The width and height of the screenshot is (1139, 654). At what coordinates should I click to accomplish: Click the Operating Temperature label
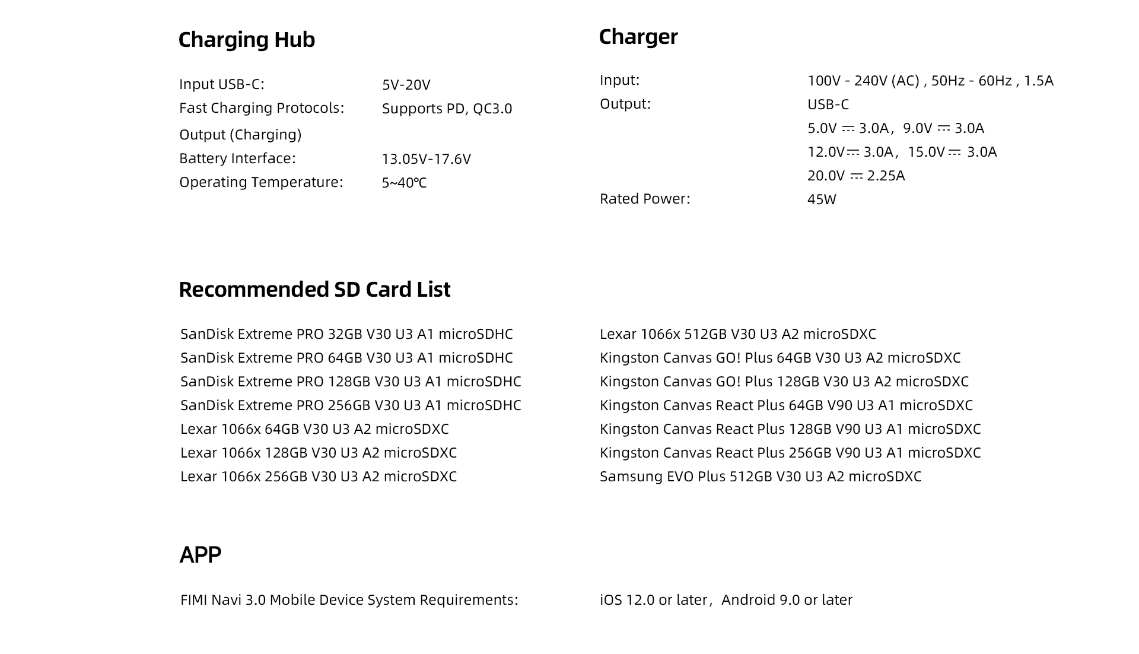pyautogui.click(x=262, y=182)
